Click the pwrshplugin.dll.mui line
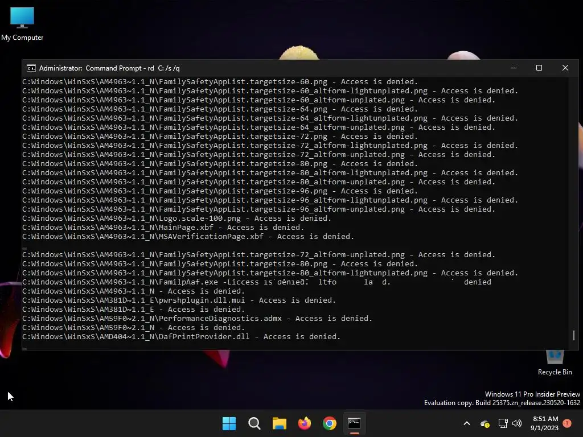 (x=179, y=300)
